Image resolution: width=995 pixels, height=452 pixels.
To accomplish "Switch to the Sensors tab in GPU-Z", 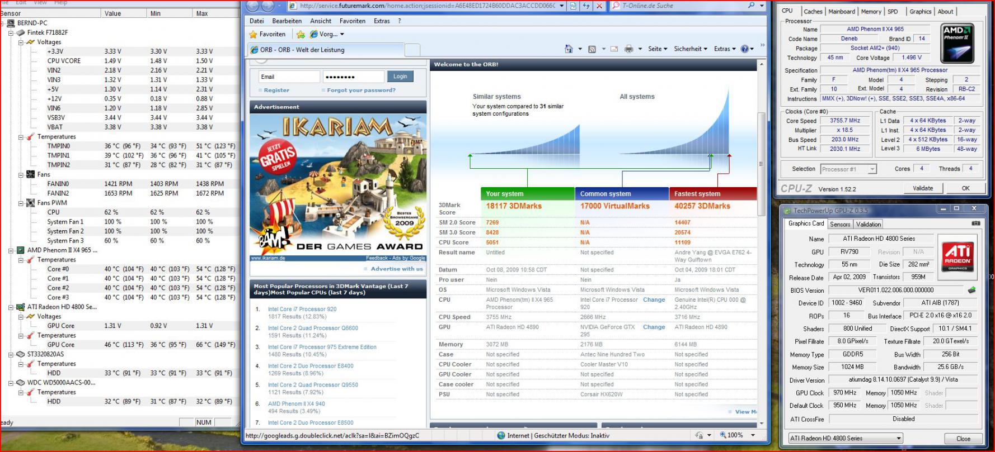I will point(839,224).
